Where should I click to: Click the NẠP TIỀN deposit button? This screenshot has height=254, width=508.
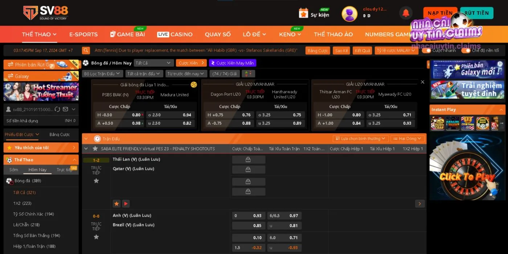pos(440,13)
